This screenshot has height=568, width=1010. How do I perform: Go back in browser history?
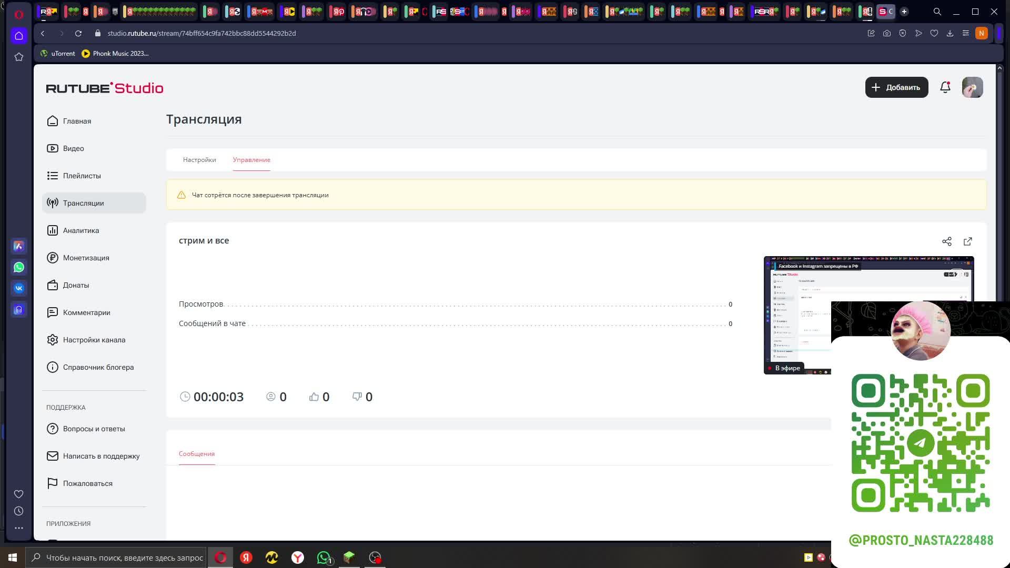pyautogui.click(x=43, y=33)
